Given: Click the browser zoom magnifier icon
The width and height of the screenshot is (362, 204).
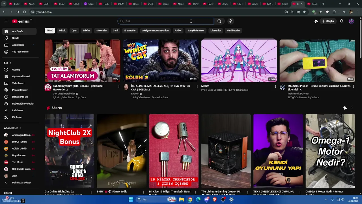Looking at the screenshot, I should click(292, 12).
